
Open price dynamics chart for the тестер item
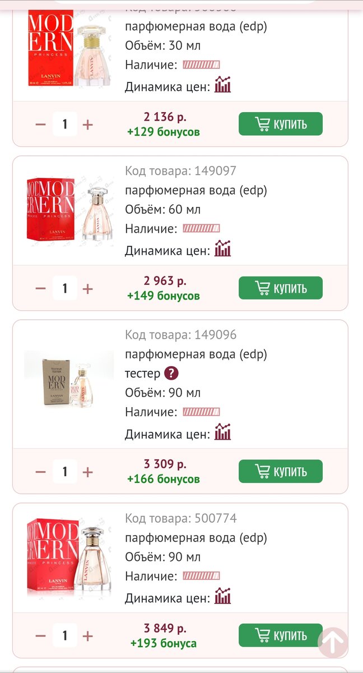click(222, 432)
